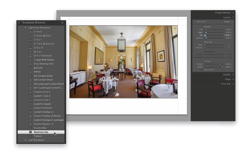Click the icon next to 2-Up Greeting Card
Screen dimensions: 246x157
coord(30,64)
